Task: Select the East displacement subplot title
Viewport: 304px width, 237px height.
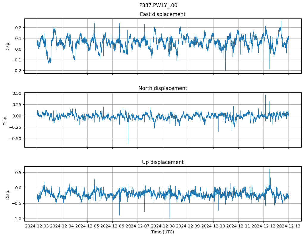Action: (162, 14)
